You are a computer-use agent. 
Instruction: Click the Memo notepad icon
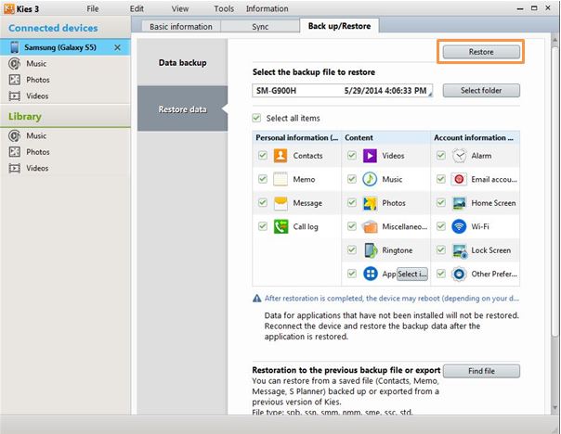click(x=280, y=179)
